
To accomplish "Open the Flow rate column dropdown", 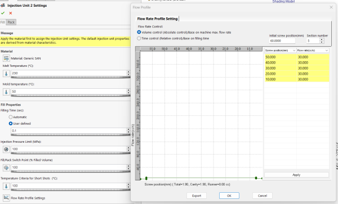I will point(327,51).
